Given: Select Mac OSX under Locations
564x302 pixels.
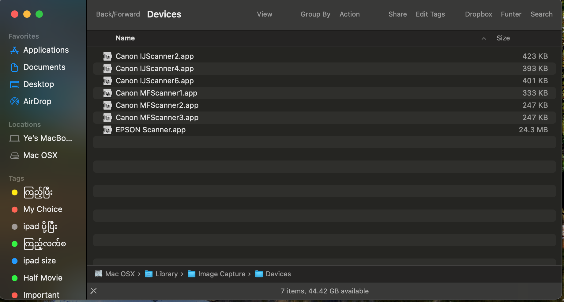Looking at the screenshot, I should tap(40, 156).
